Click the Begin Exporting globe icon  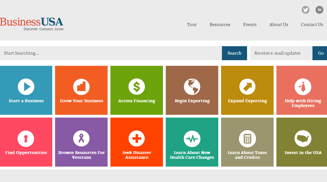coord(192,87)
